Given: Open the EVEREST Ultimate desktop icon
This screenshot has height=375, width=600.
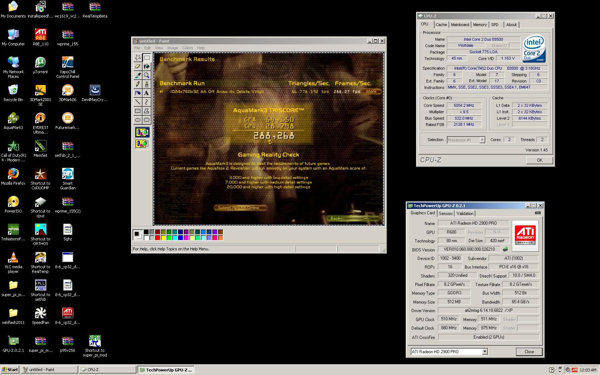Looking at the screenshot, I should point(40,124).
